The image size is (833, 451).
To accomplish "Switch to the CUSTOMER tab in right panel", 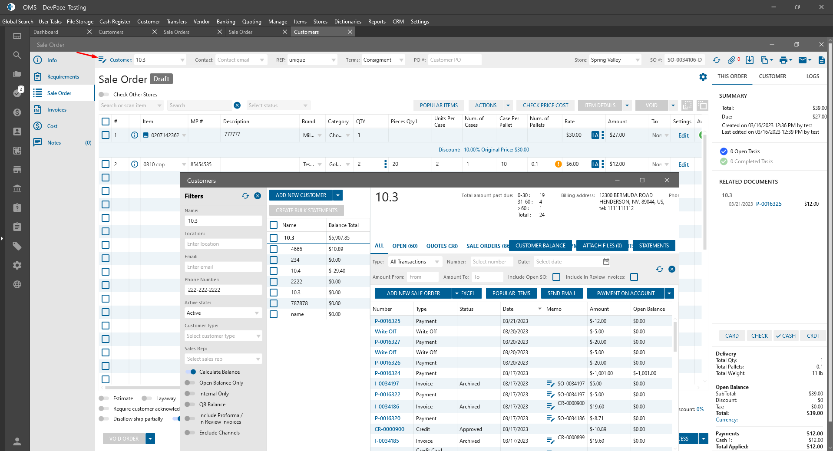I will 772,76.
